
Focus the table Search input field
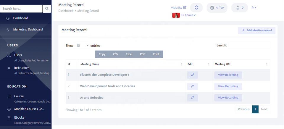[249, 45]
